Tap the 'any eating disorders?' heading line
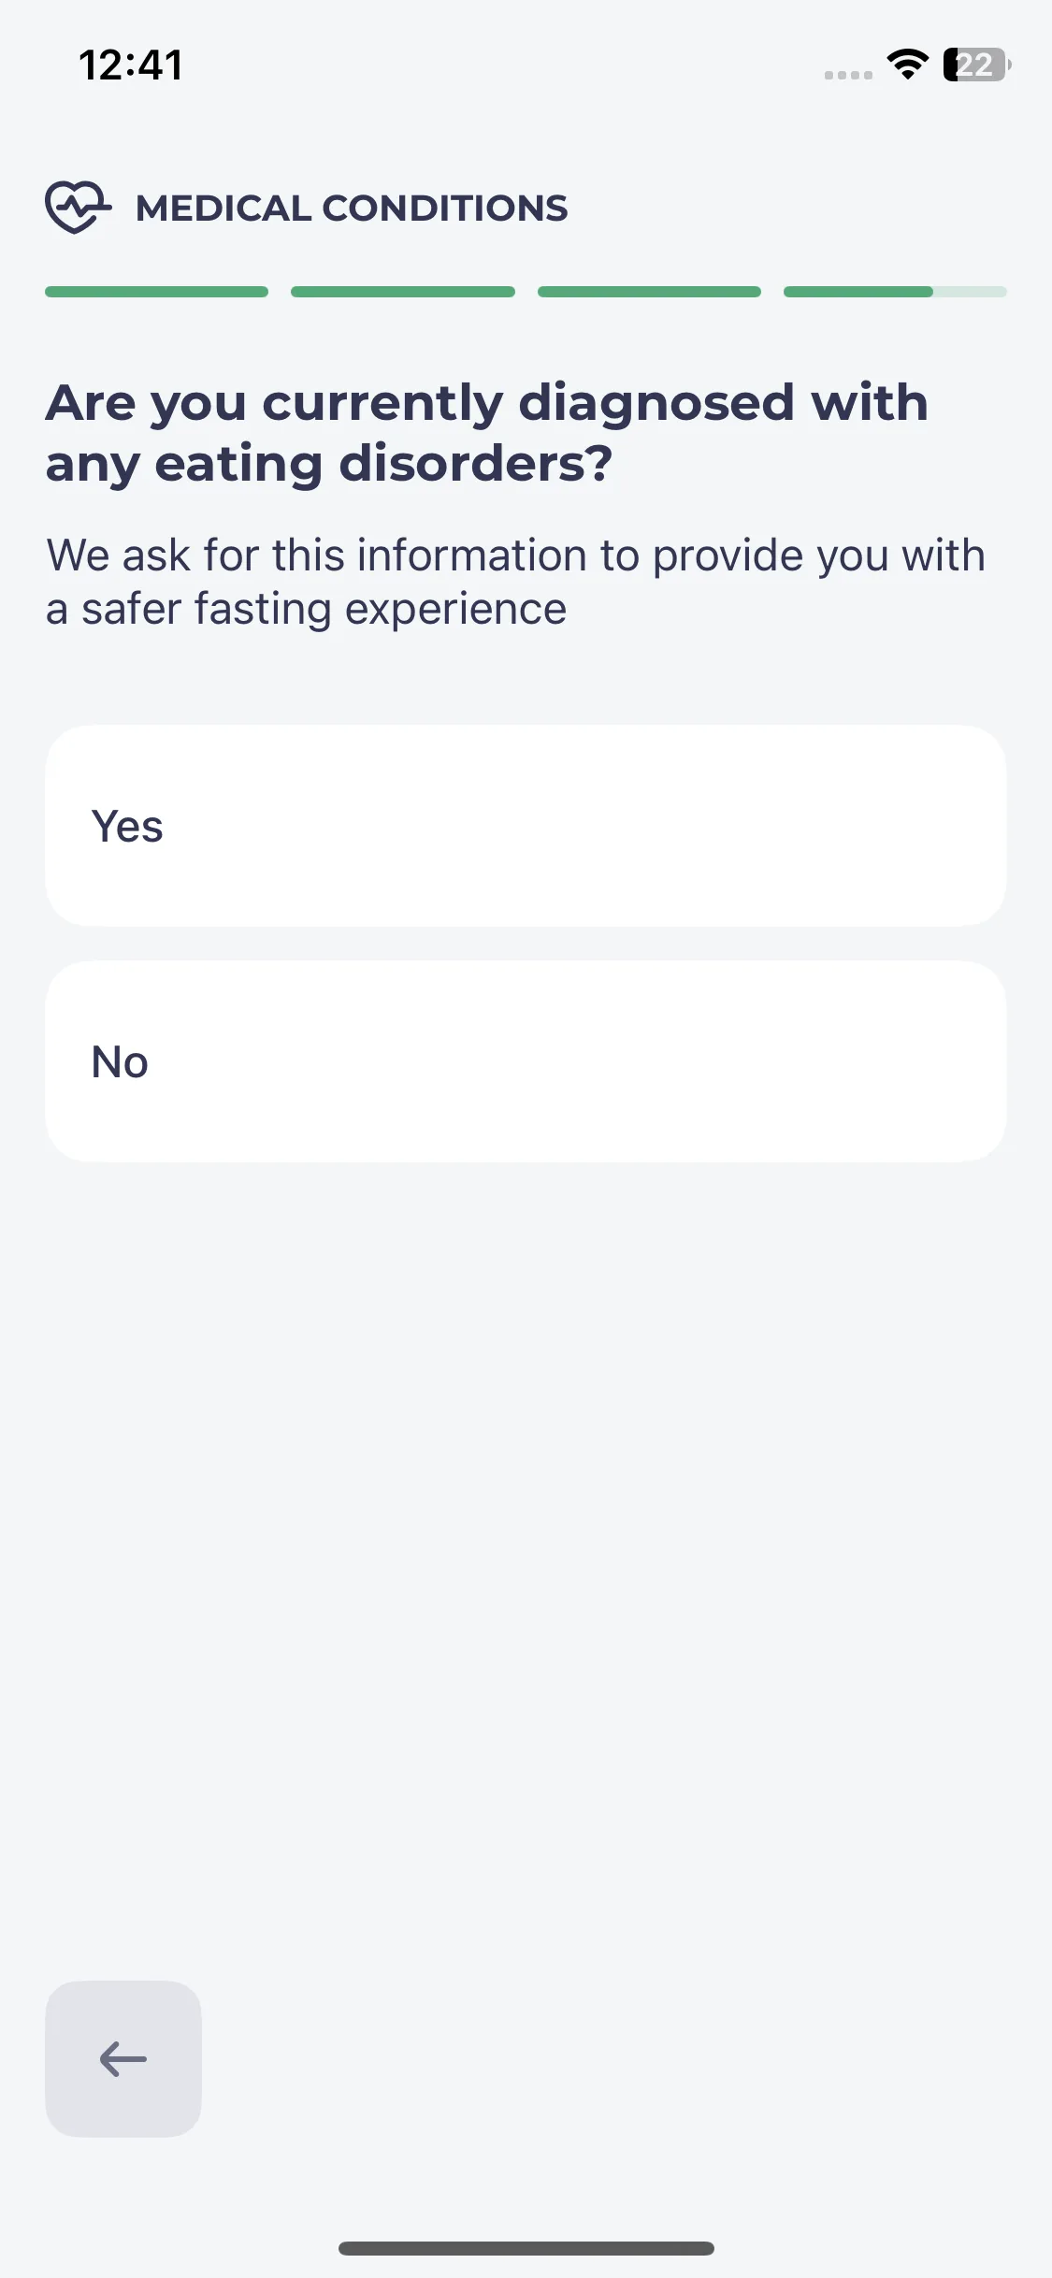 coord(329,463)
